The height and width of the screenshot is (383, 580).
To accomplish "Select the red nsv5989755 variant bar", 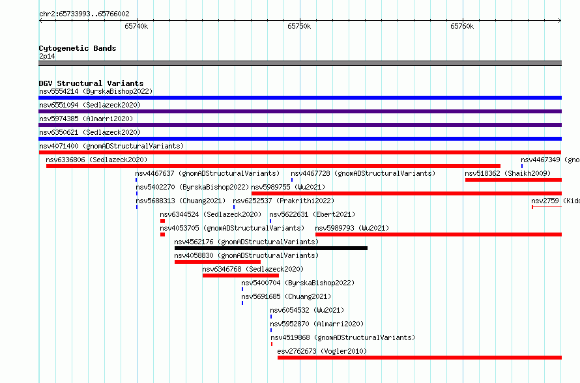I will pyautogui.click(x=407, y=193).
